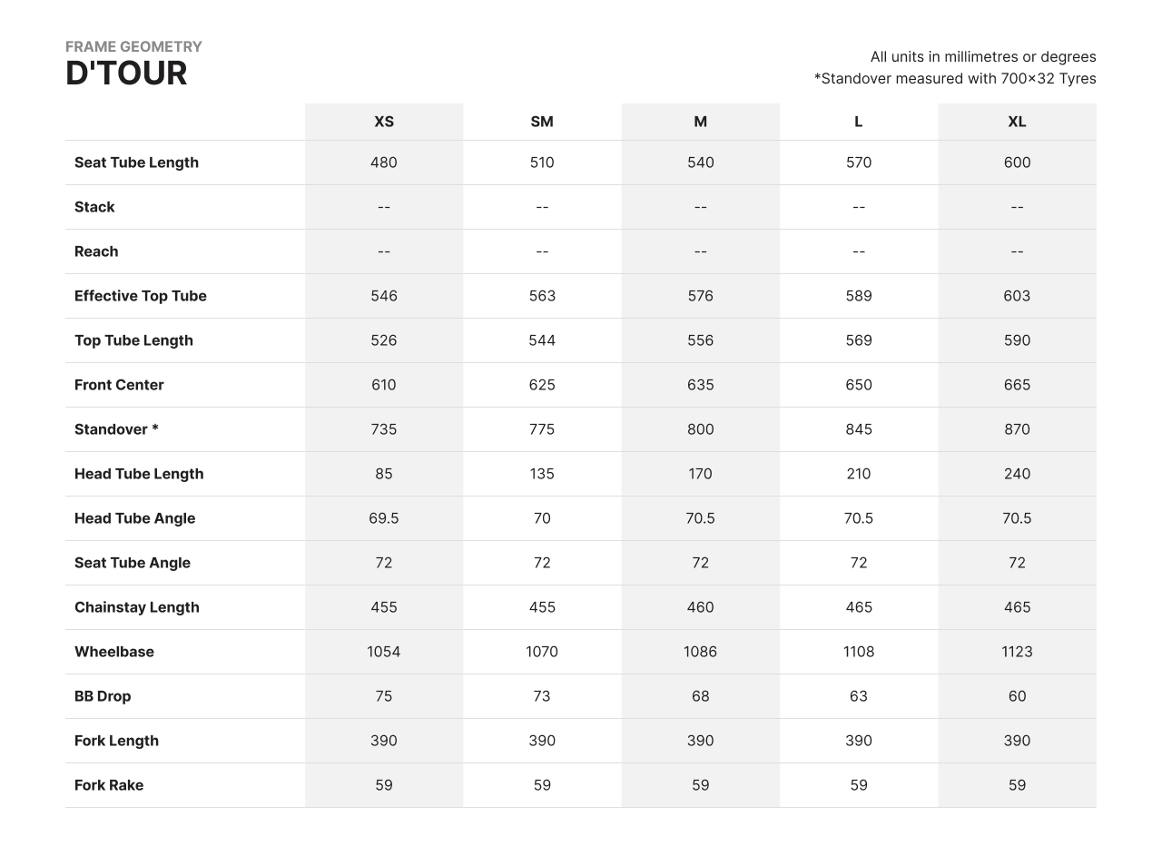Click the D'TOUR title heading
This screenshot has width=1162, height=846.
(126, 74)
